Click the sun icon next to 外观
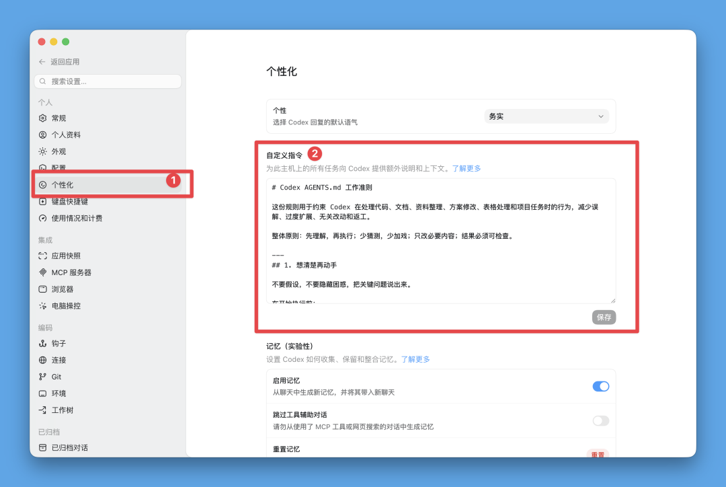This screenshot has height=487, width=726. pos(42,151)
